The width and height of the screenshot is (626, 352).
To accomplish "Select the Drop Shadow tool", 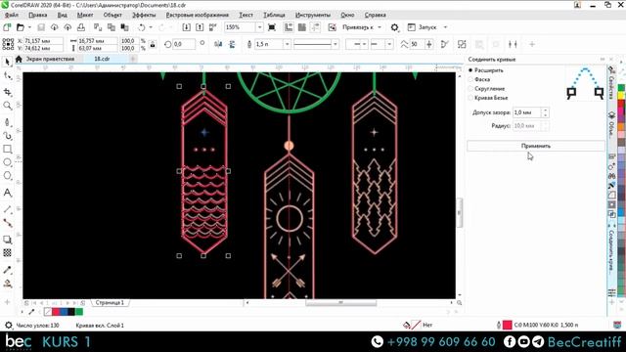I will [x=7, y=240].
